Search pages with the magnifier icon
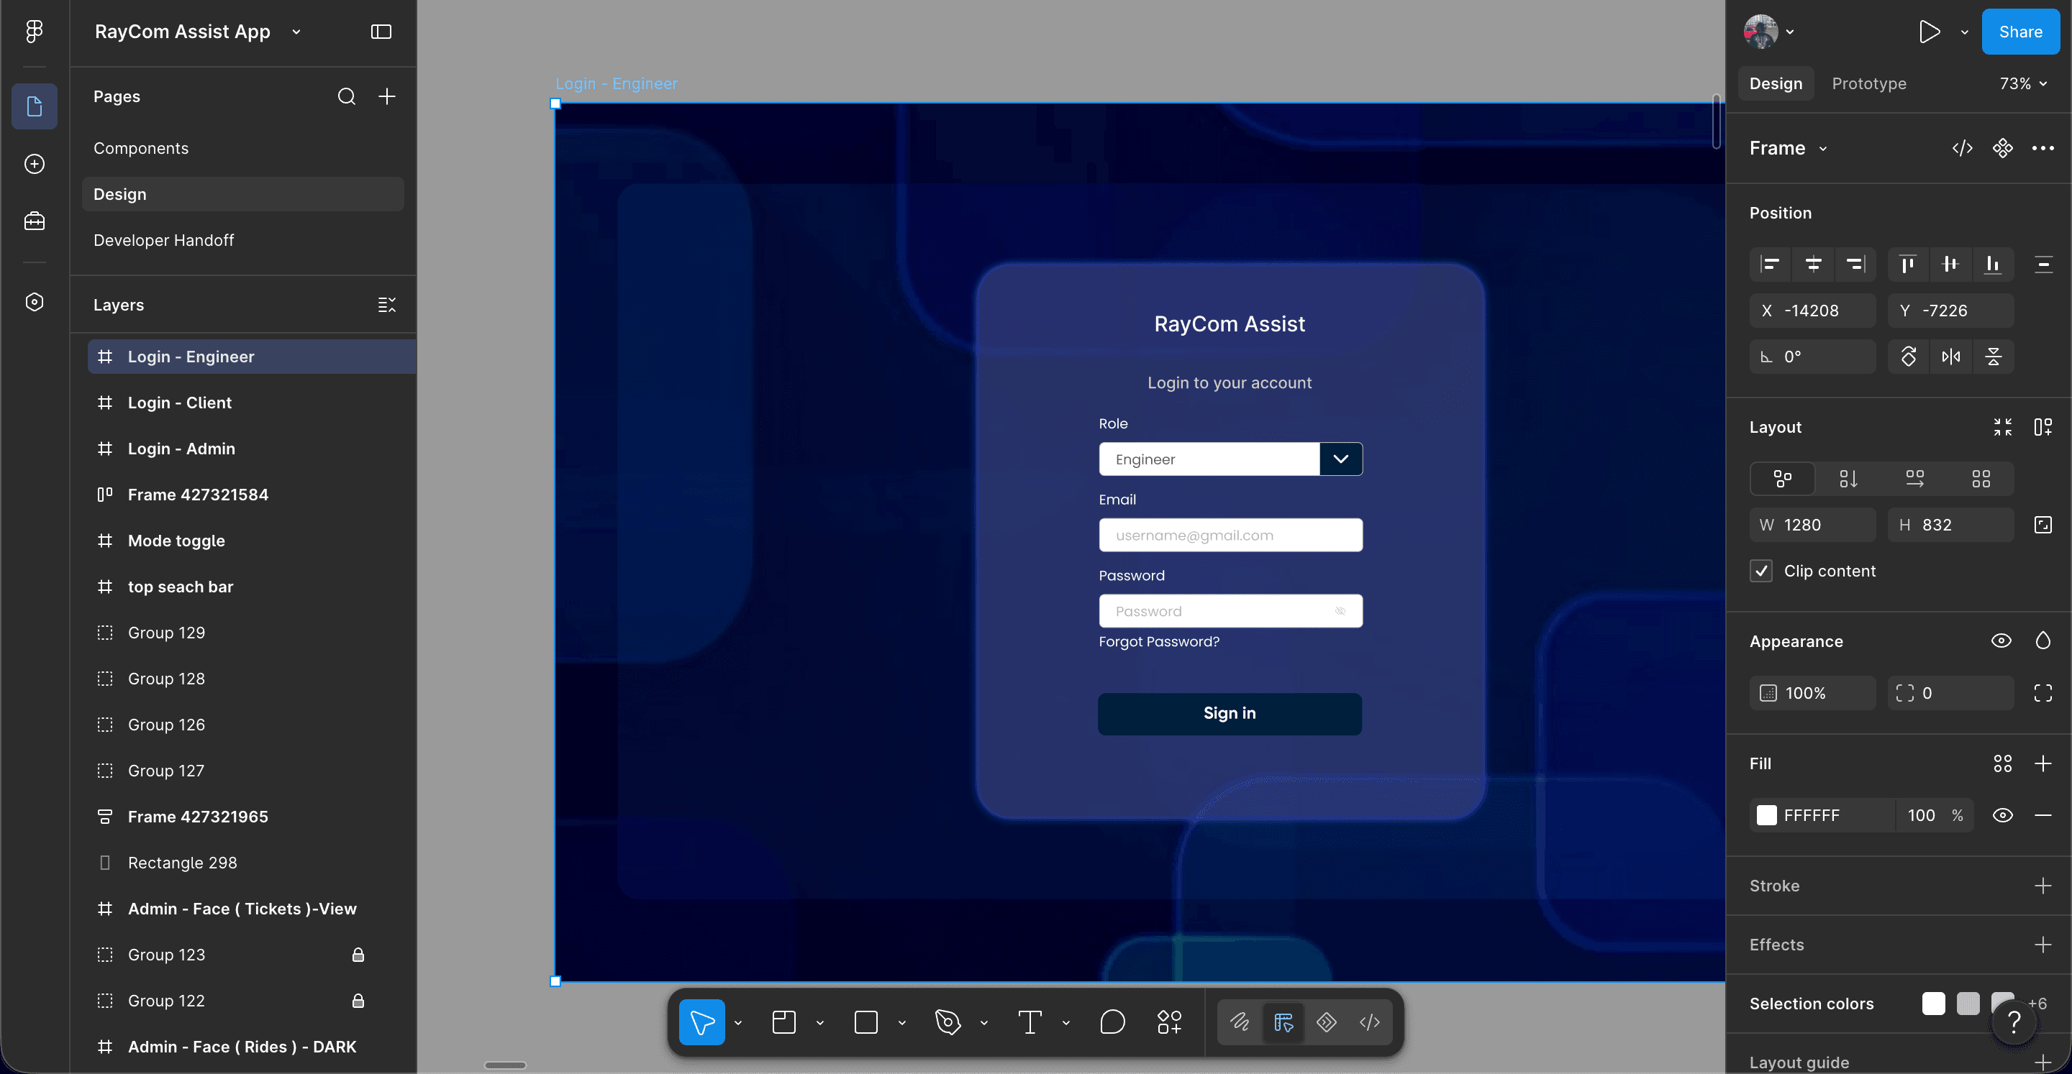The image size is (2072, 1074). point(346,96)
